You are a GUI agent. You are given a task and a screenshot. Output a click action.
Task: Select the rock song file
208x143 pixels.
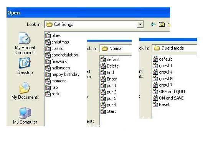point(53,94)
